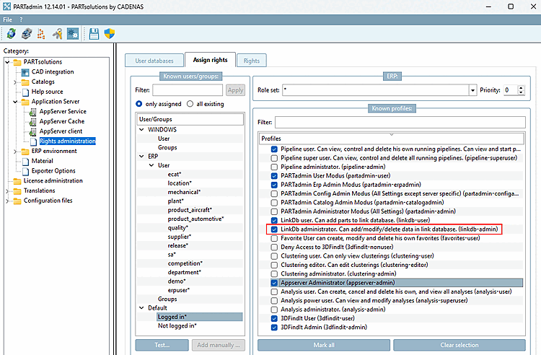Click the users/groups Filter input field
Viewport: 541px width, 355px height.
click(x=188, y=90)
